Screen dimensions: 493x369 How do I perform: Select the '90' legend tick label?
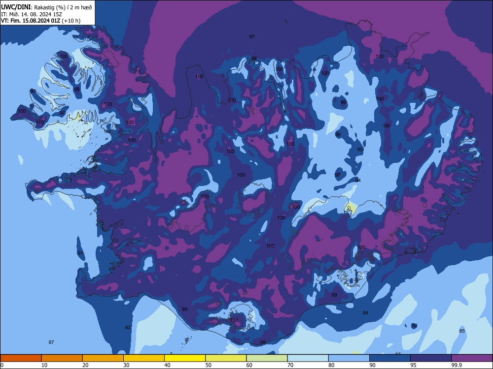(x=373, y=365)
